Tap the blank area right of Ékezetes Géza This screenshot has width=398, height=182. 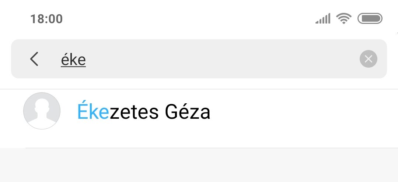[302, 111]
